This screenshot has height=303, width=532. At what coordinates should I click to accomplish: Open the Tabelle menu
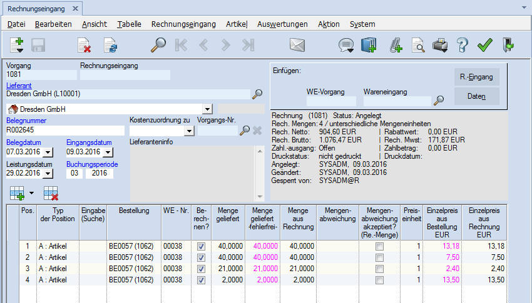pyautogui.click(x=129, y=24)
